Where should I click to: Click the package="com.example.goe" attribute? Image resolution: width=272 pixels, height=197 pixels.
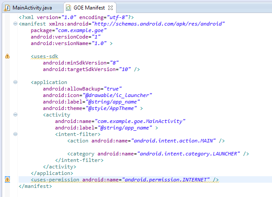pos(69,30)
